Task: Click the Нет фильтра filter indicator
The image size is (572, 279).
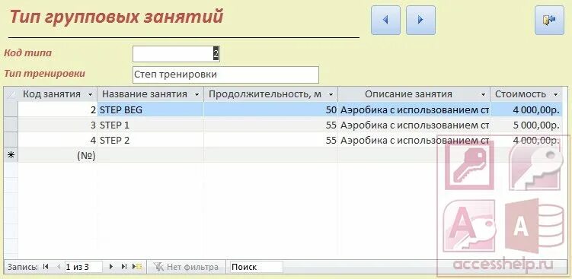Action: [x=186, y=267]
